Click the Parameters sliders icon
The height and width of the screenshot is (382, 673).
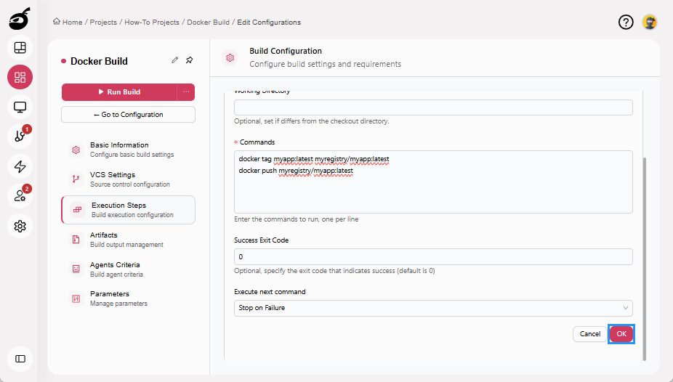[x=76, y=298]
